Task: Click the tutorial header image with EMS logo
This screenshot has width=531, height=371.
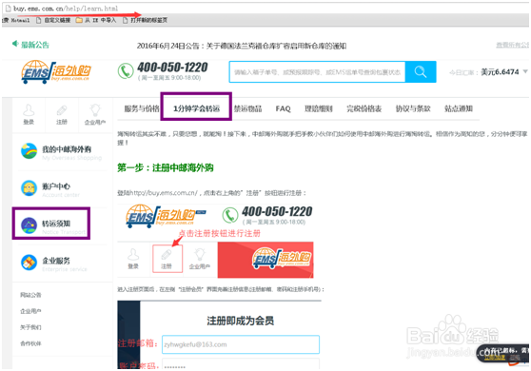Action: click(215, 241)
